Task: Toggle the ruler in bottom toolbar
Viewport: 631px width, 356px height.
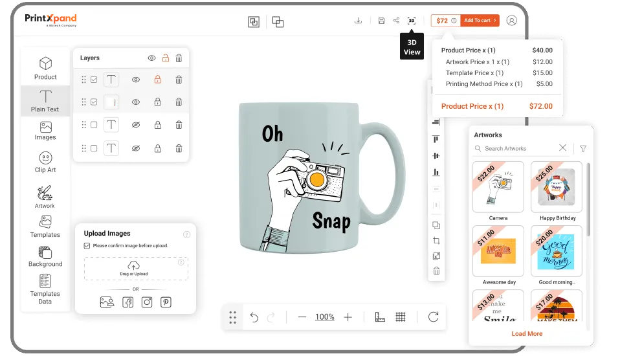Action: pos(380,317)
